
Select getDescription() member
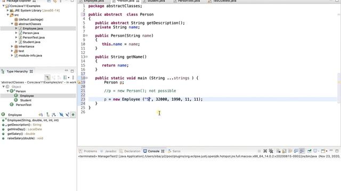(24, 125)
